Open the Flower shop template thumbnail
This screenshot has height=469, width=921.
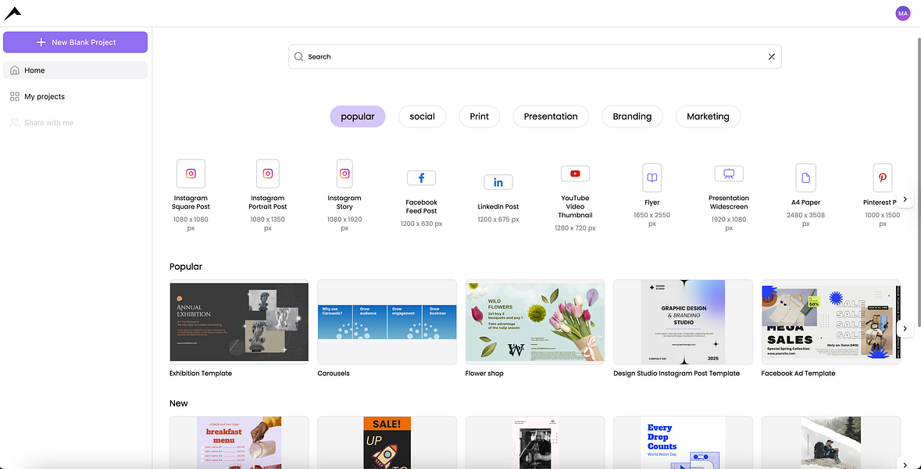[535, 322]
